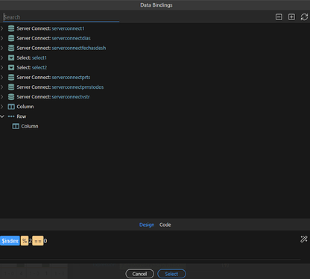This screenshot has width=310, height=279.
Task: Click the serverconnectfechasdesh database icon
Action: pyautogui.click(x=11, y=48)
